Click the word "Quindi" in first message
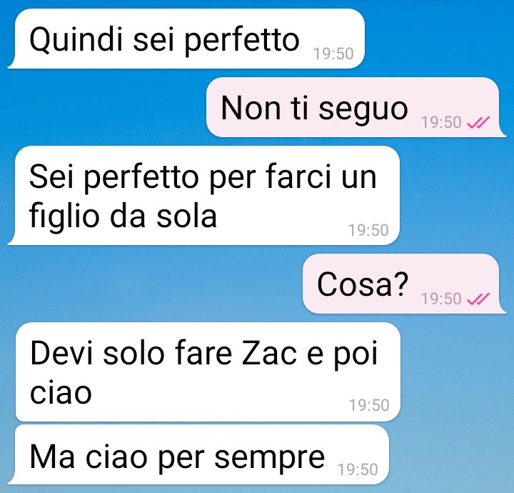The image size is (514, 493). (76, 40)
